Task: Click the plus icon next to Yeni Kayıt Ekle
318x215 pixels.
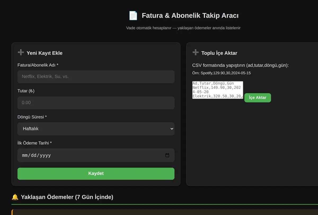Action: 21,52
